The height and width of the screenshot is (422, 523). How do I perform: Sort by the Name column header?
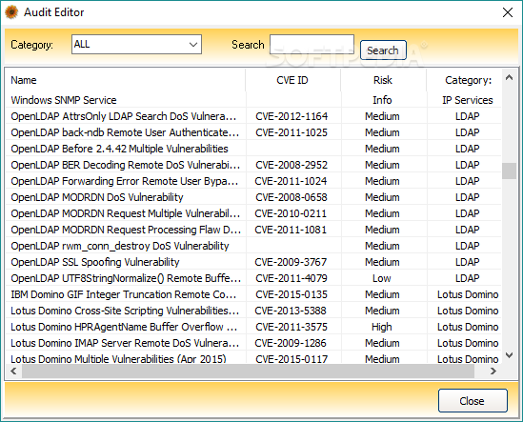pos(126,80)
